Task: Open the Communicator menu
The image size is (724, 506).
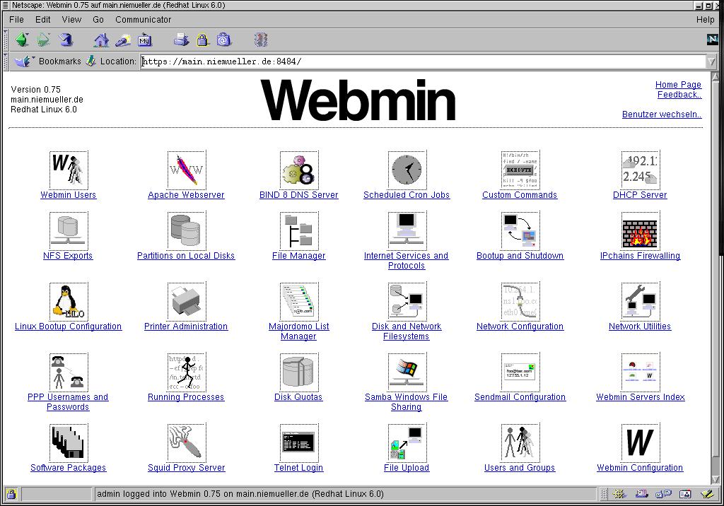Action: pyautogui.click(x=143, y=19)
